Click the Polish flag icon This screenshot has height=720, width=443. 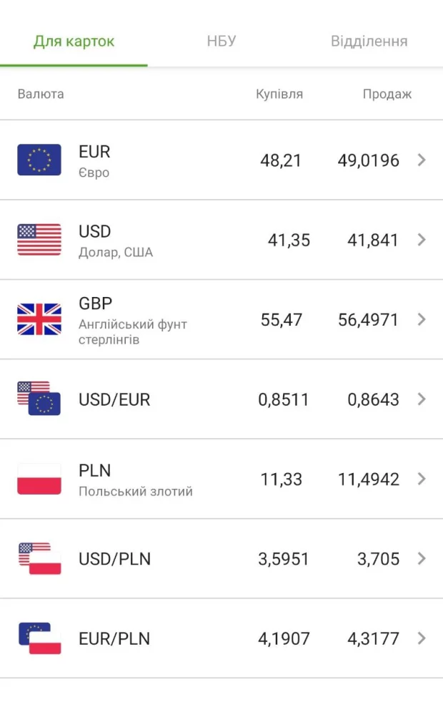[39, 479]
